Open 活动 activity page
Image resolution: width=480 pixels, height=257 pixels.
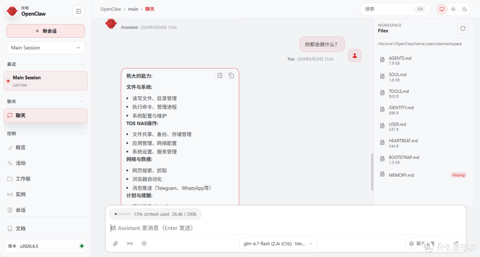46,163
